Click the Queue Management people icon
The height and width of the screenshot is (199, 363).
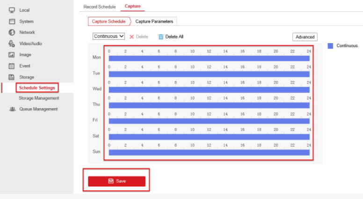click(x=12, y=109)
